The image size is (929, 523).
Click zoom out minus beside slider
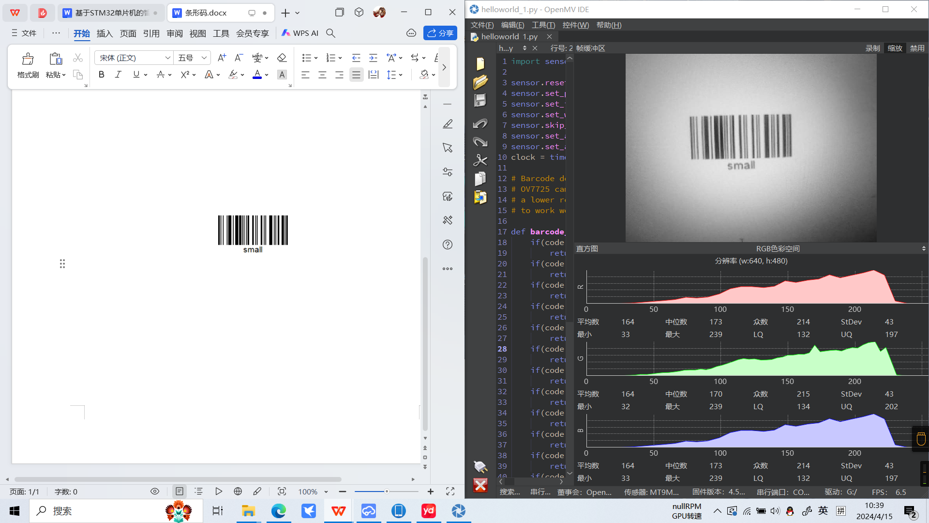(x=343, y=492)
